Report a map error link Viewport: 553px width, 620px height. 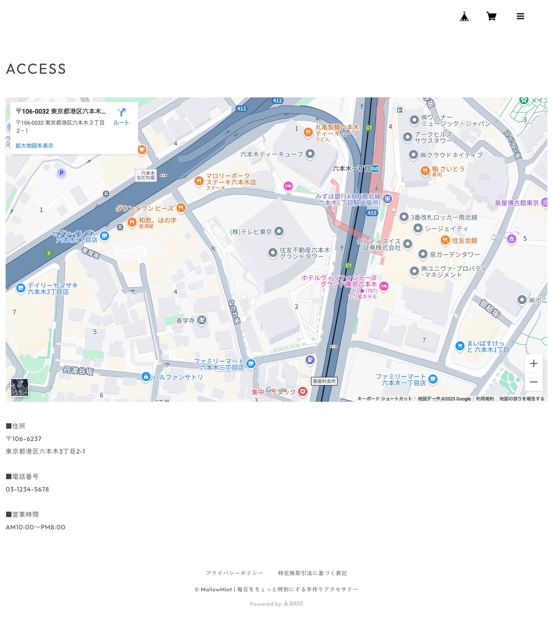tap(522, 398)
